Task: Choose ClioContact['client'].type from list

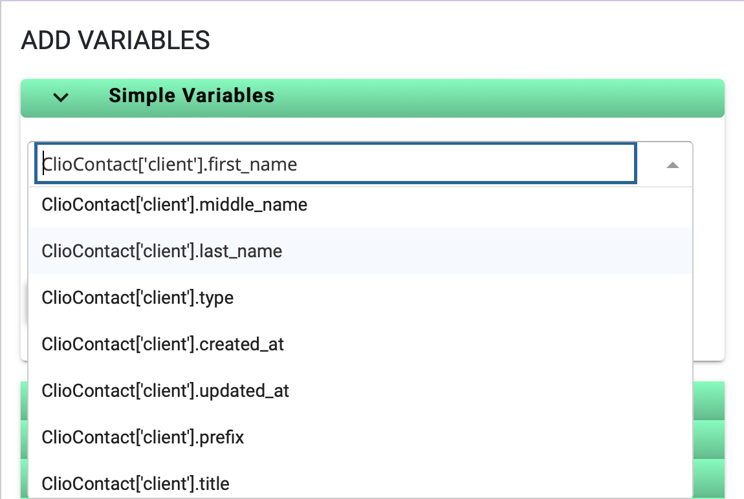Action: tap(360, 297)
